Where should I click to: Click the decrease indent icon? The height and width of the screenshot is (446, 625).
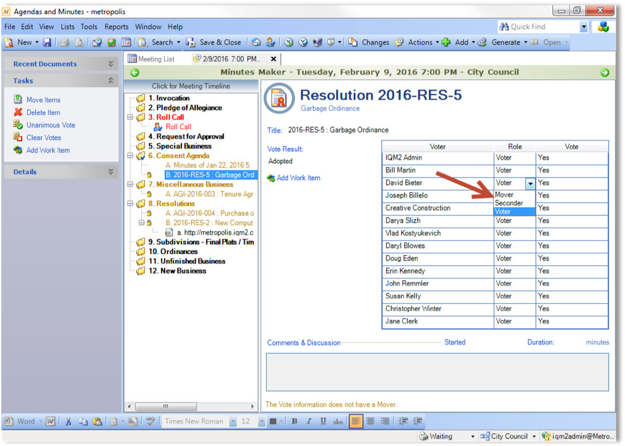point(403,421)
